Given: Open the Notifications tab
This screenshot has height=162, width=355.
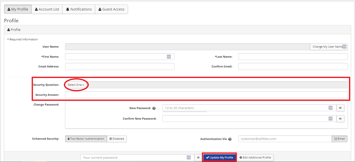Looking at the screenshot, I should click(79, 9).
